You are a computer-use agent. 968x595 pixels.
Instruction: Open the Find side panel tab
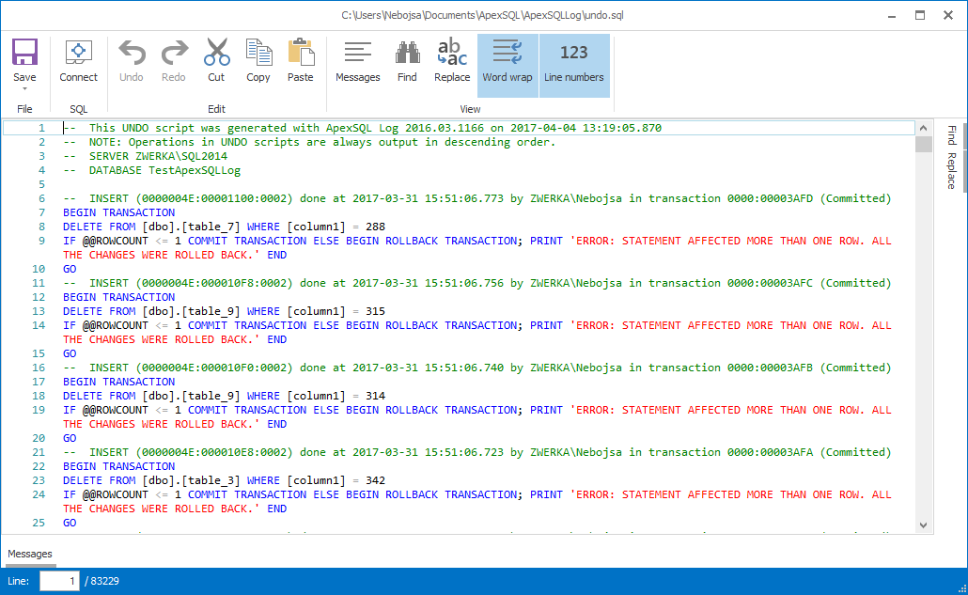[951, 134]
